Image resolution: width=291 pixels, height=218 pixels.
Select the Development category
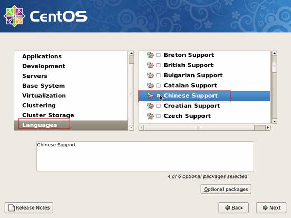[x=44, y=66]
